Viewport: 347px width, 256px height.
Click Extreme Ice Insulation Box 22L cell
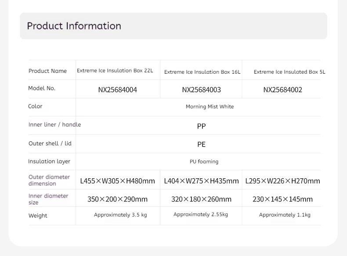pyautogui.click(x=115, y=71)
